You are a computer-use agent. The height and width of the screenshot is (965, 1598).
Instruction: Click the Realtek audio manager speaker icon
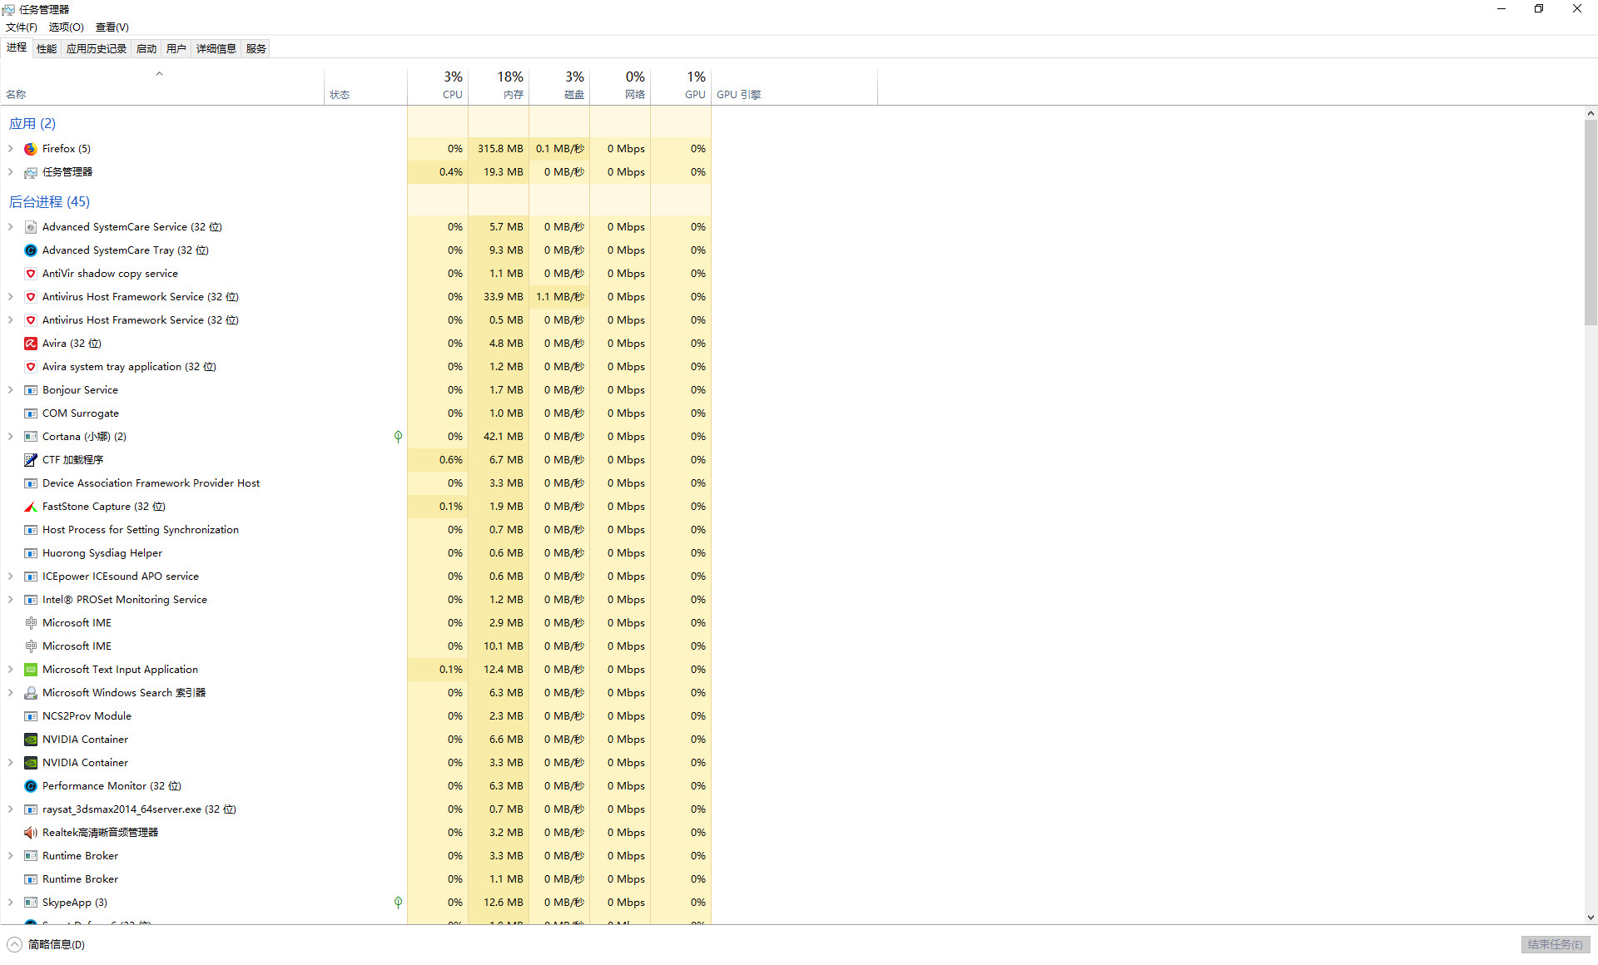31,833
